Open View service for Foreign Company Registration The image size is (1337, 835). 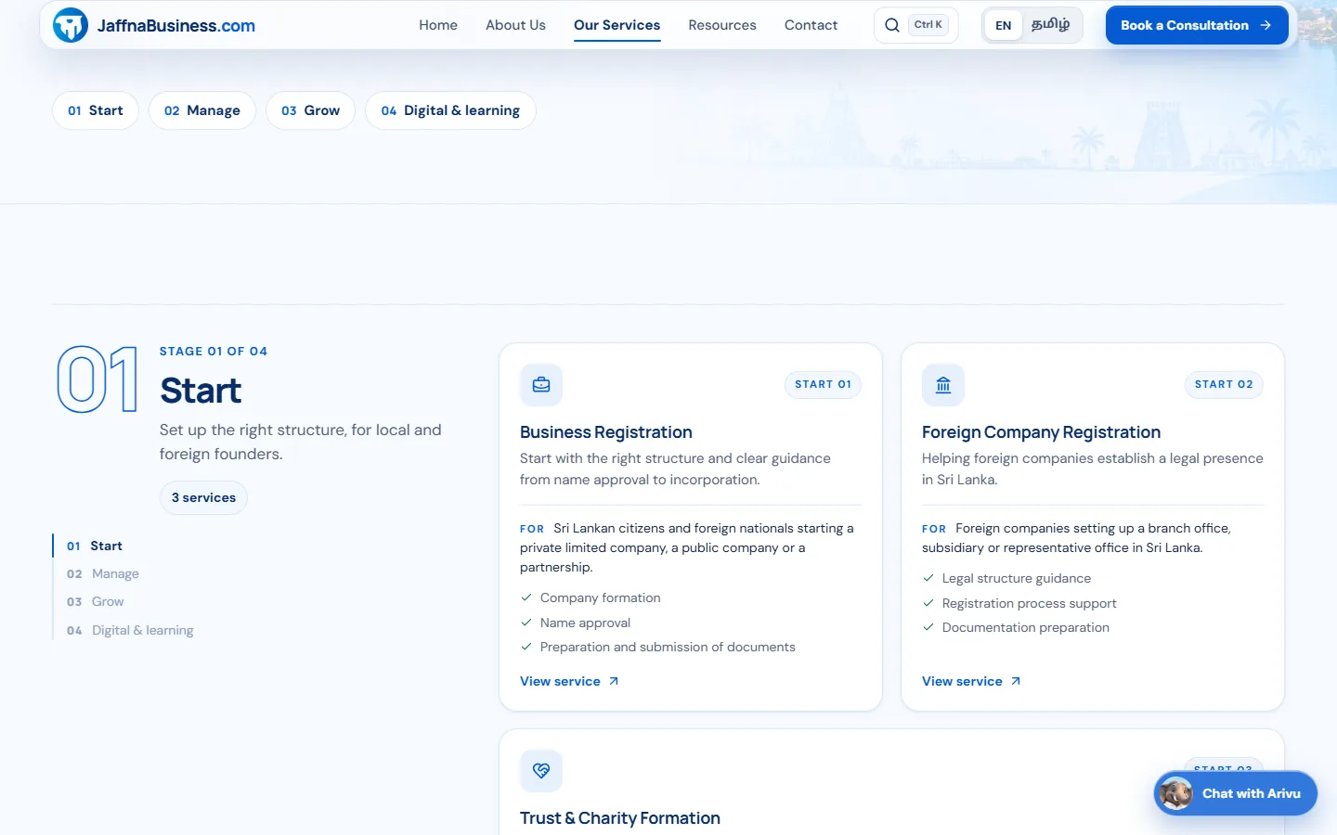(x=971, y=681)
